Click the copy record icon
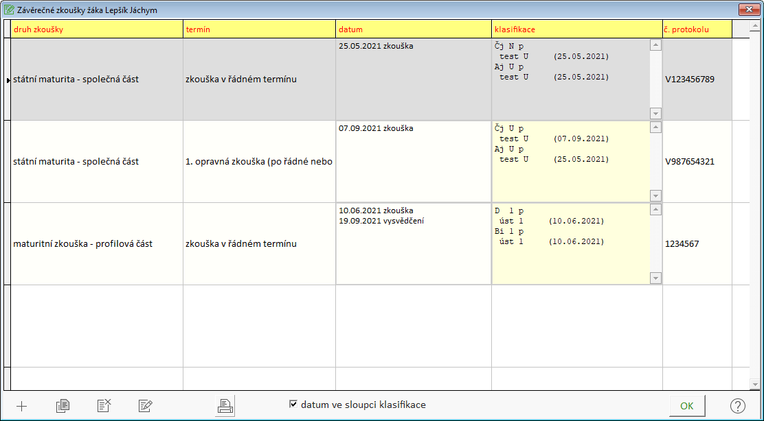 [x=63, y=405]
